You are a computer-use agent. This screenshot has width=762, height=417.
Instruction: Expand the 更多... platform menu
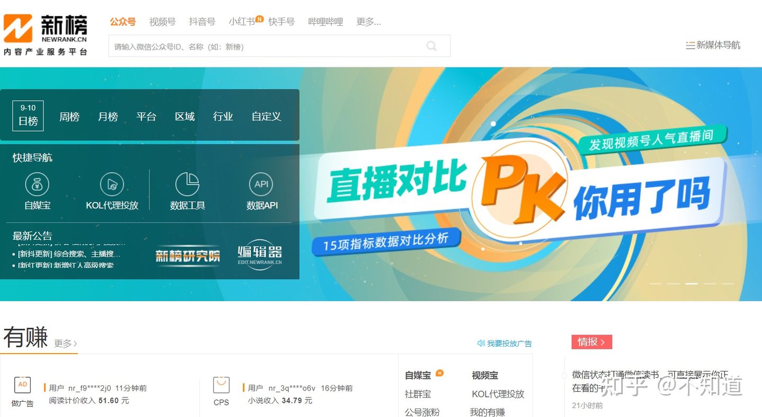pos(368,22)
